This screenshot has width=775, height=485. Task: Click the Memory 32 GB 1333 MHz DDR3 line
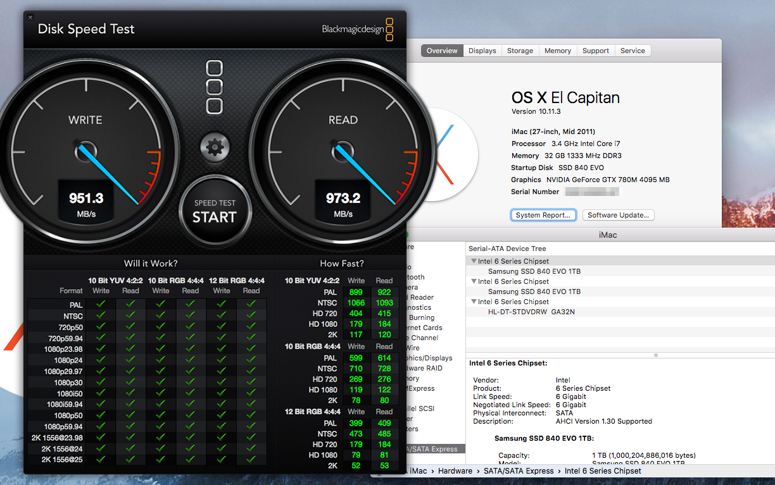click(567, 156)
